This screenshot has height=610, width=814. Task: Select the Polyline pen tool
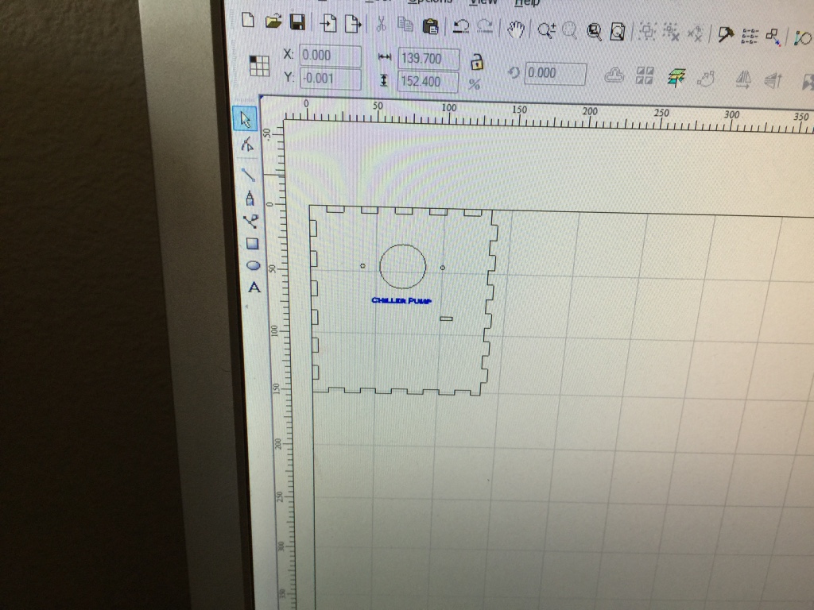point(250,199)
